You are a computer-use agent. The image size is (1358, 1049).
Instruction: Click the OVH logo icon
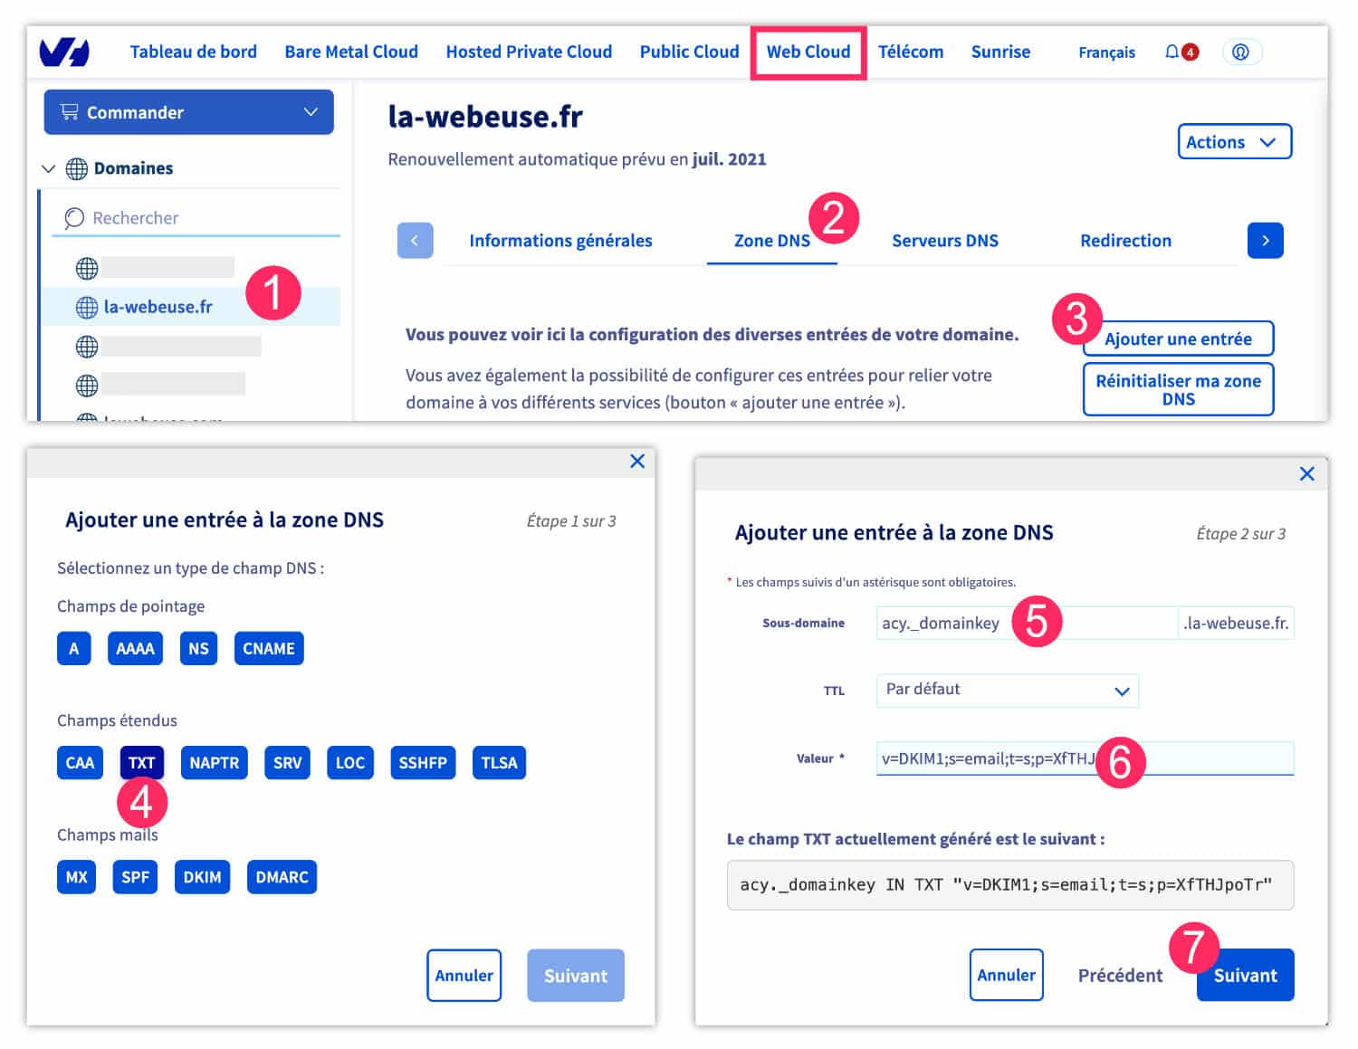click(x=64, y=52)
